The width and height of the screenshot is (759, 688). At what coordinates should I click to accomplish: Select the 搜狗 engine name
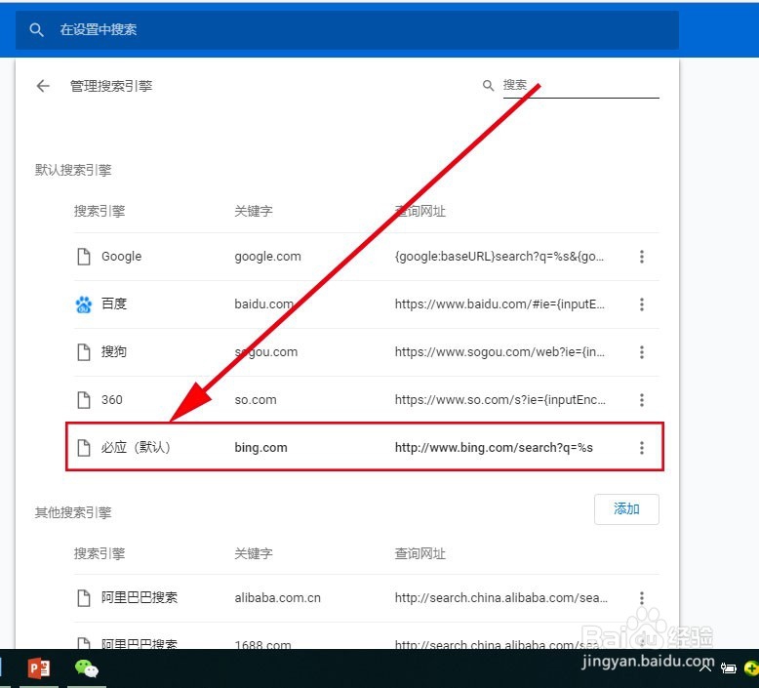114,351
